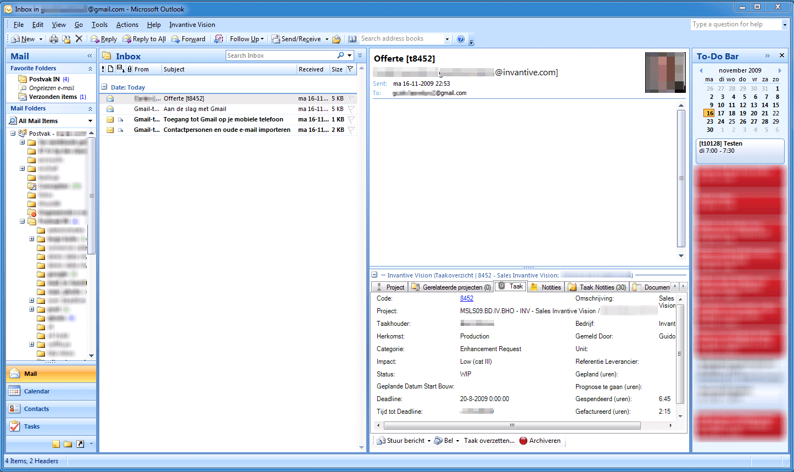794x472 pixels.
Task: Click the open-envelope icon after Send/Receive
Action: (x=337, y=39)
